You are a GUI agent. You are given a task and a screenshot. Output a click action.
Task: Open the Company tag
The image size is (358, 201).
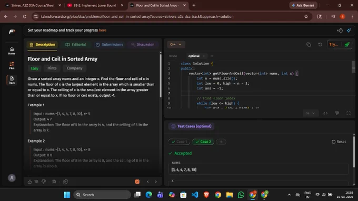74,68
